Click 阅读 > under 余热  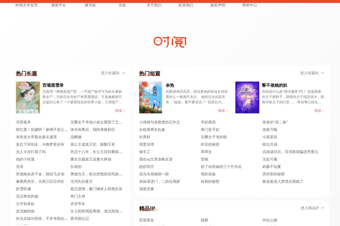click(x=223, y=111)
